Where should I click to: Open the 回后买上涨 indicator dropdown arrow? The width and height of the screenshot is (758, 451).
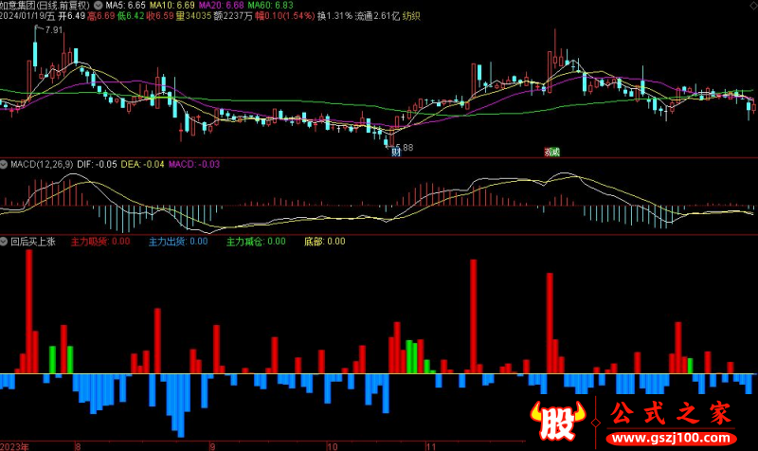6,242
